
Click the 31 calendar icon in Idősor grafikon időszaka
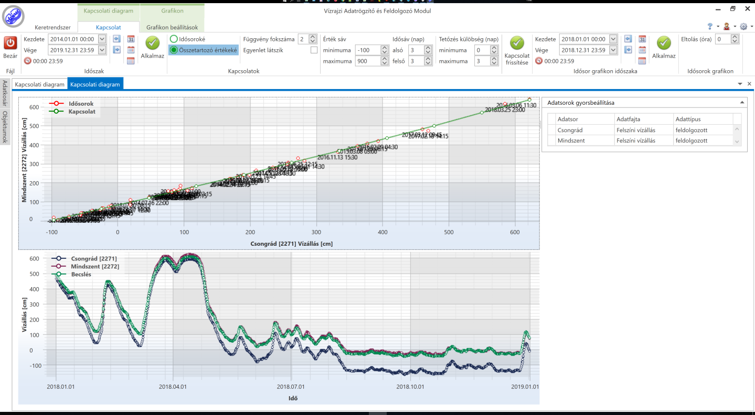click(x=642, y=39)
